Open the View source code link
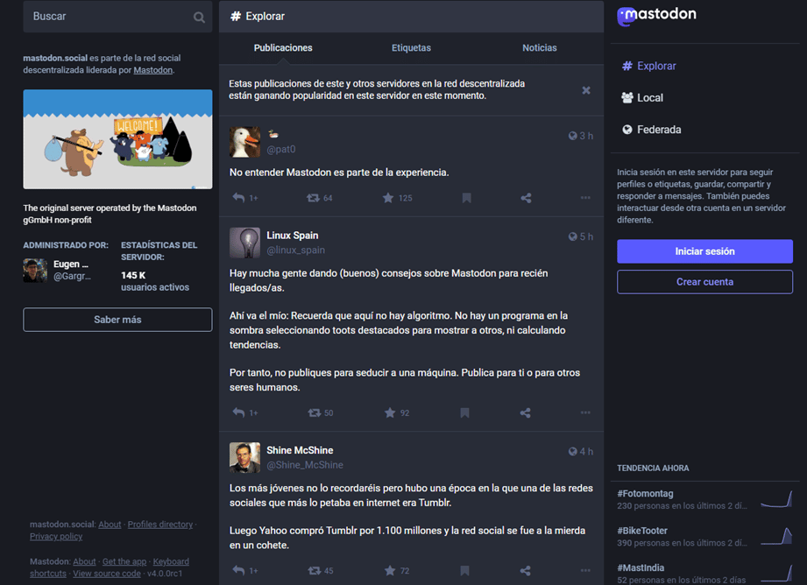Screen dimensions: 807x585 pyautogui.click(x=107, y=573)
